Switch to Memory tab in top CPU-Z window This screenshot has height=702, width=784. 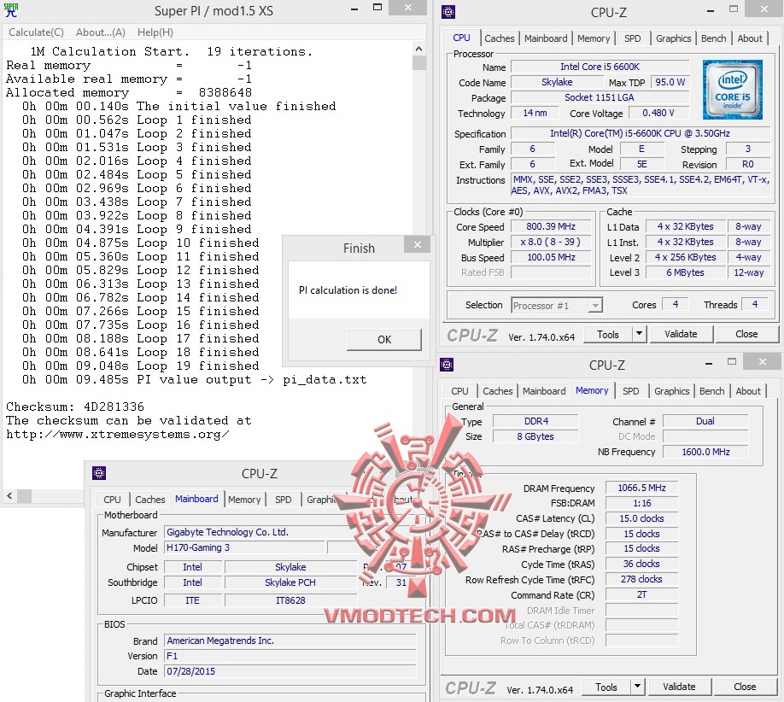click(x=593, y=38)
